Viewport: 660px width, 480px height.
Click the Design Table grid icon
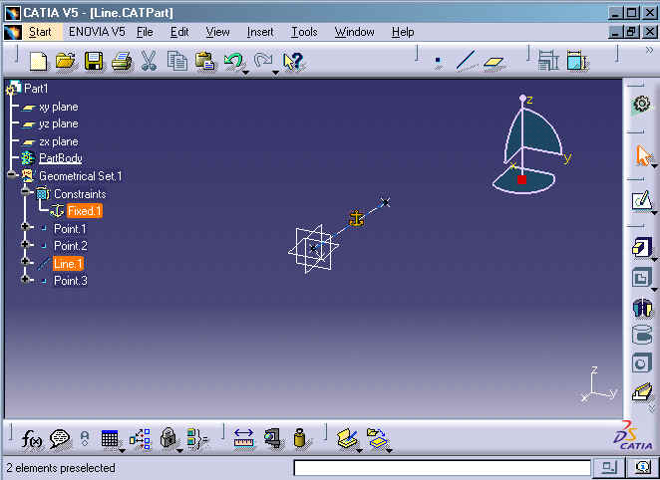click(110, 439)
